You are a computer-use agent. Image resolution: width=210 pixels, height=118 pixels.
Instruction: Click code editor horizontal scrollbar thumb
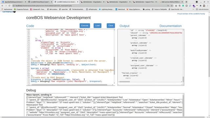pyautogui.click(x=69, y=85)
